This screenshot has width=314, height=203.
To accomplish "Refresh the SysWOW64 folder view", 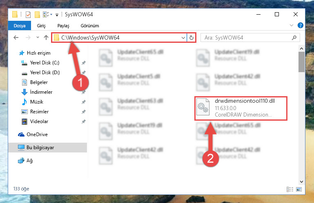I will [x=192, y=38].
